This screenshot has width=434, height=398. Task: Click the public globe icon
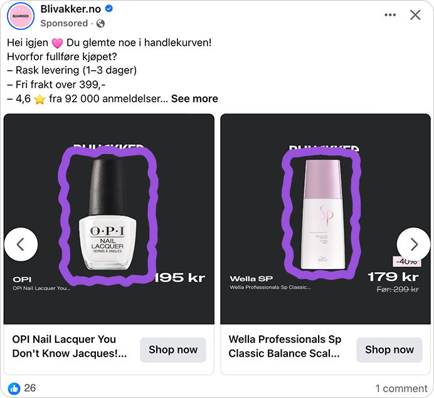click(100, 23)
